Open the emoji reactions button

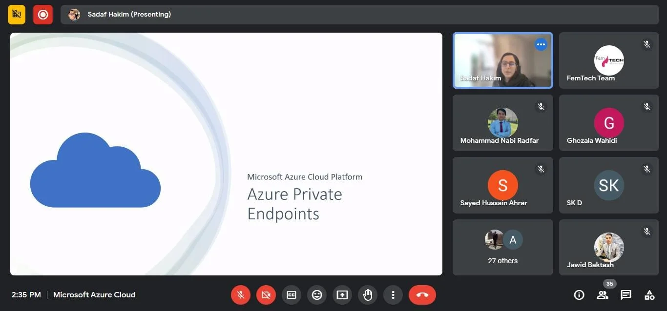click(317, 295)
